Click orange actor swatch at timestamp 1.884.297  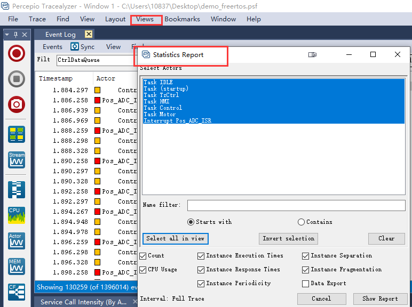(97, 90)
